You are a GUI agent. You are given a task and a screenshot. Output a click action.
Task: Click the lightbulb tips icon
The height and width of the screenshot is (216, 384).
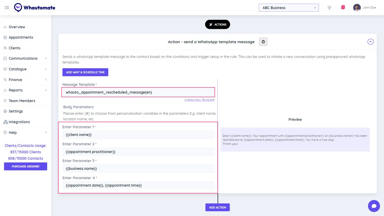(329, 8)
